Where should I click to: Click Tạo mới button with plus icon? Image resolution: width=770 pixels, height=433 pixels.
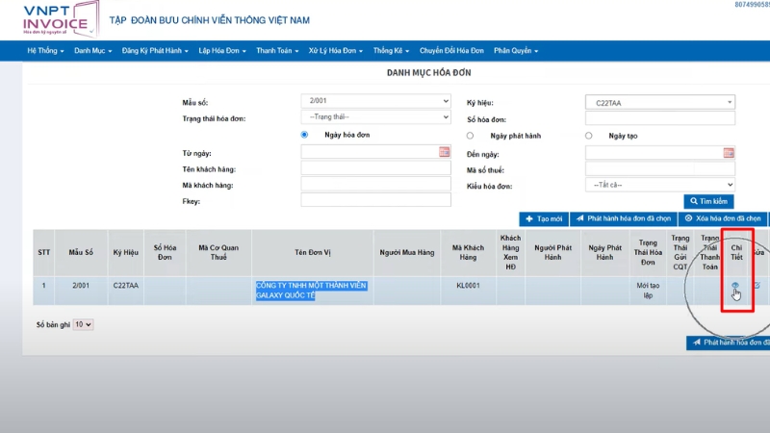point(543,219)
